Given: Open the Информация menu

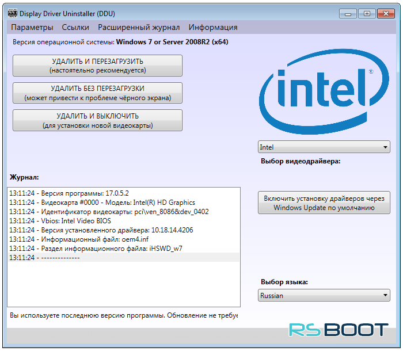Looking at the screenshot, I should [213, 27].
